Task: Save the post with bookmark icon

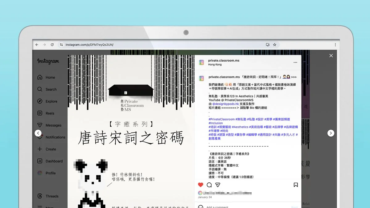Action: [295, 185]
